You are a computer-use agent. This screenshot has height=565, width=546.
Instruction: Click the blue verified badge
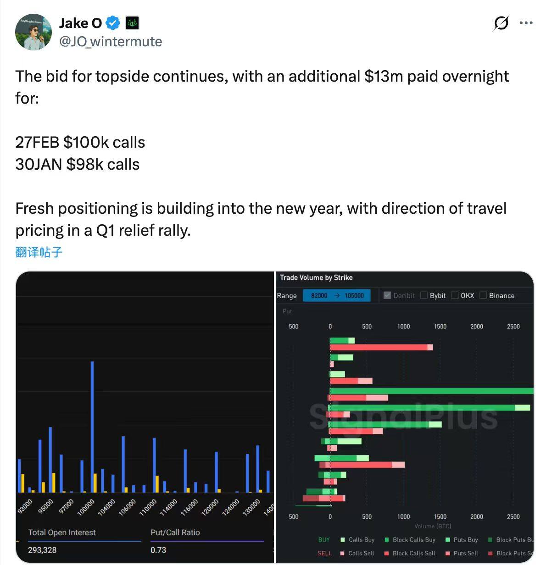(113, 22)
